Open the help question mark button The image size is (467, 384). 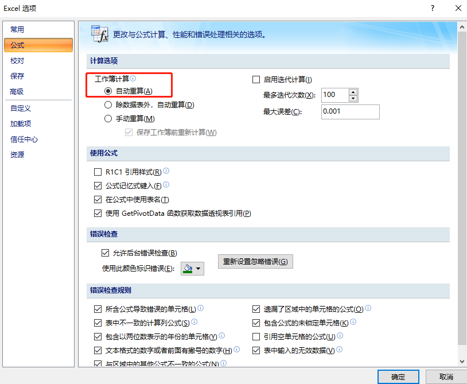[x=433, y=8]
